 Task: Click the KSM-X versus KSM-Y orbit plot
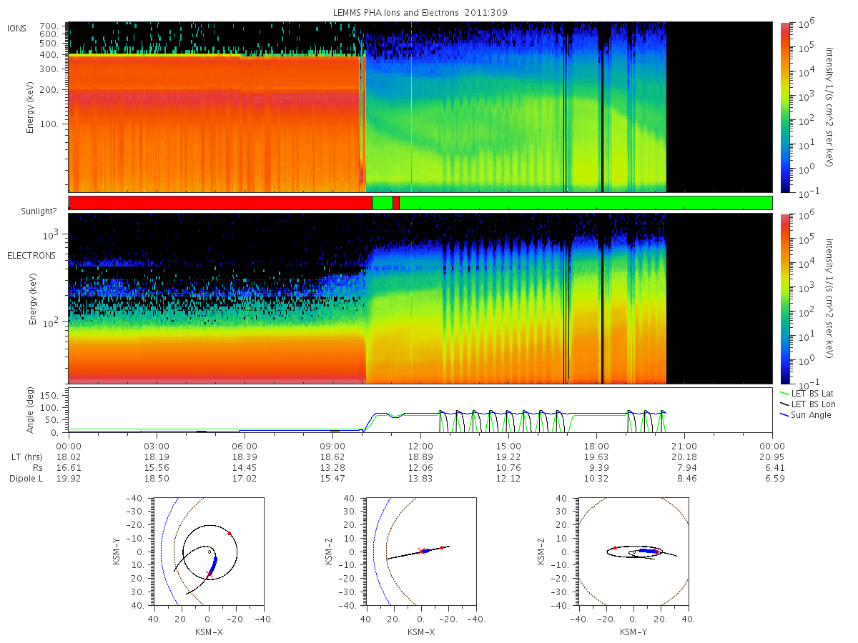[208, 551]
